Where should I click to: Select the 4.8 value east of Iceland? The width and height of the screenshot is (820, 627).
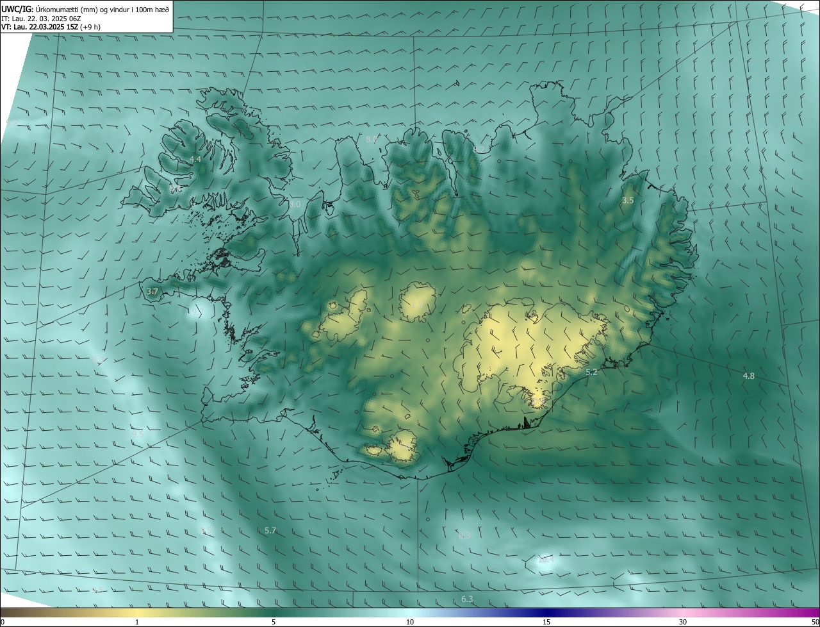click(748, 376)
